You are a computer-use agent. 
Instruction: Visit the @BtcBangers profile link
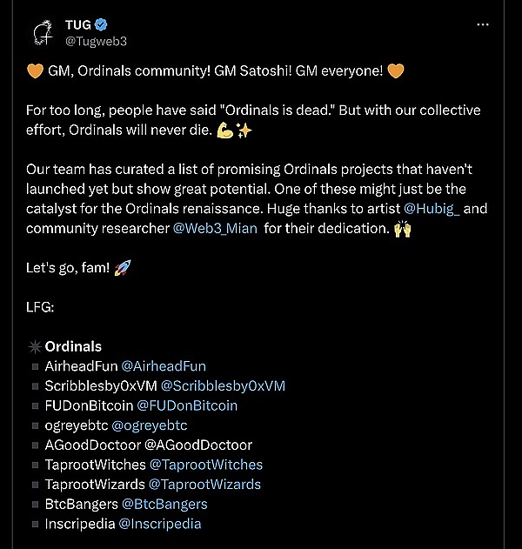click(x=164, y=504)
